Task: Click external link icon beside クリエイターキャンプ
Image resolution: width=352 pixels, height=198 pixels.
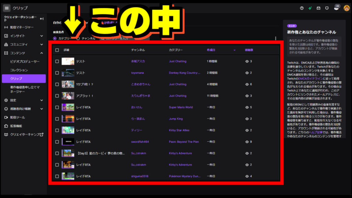Action: click(42, 134)
